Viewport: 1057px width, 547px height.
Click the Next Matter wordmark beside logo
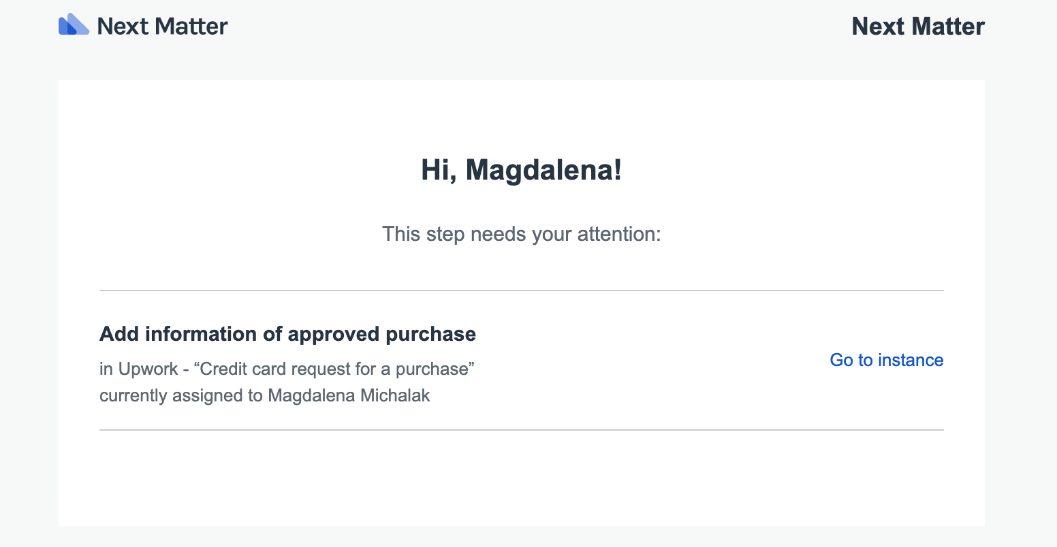[x=162, y=27]
